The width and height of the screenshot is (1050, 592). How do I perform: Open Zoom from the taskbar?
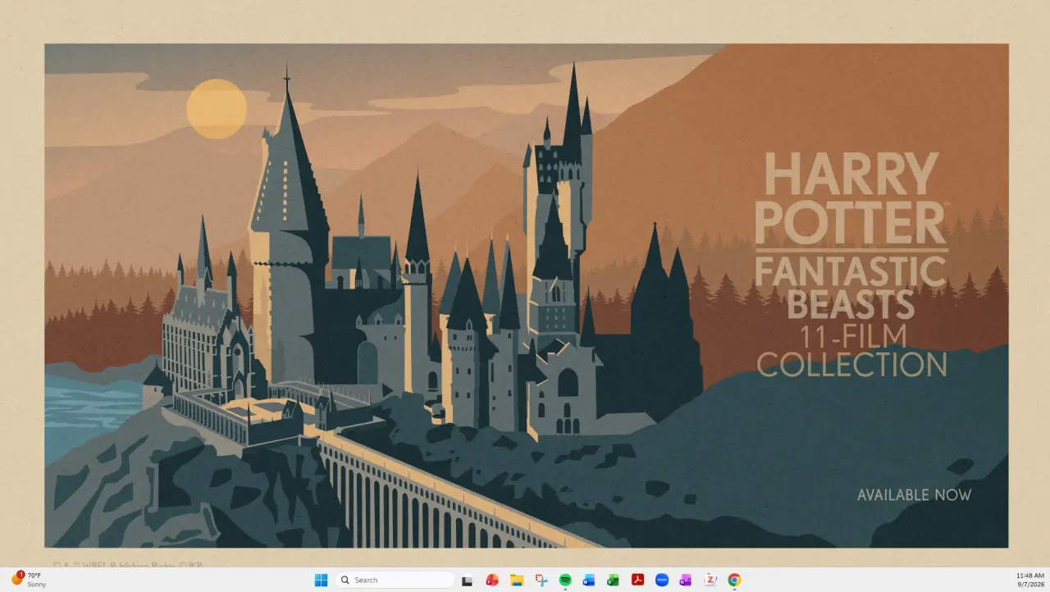tap(662, 580)
